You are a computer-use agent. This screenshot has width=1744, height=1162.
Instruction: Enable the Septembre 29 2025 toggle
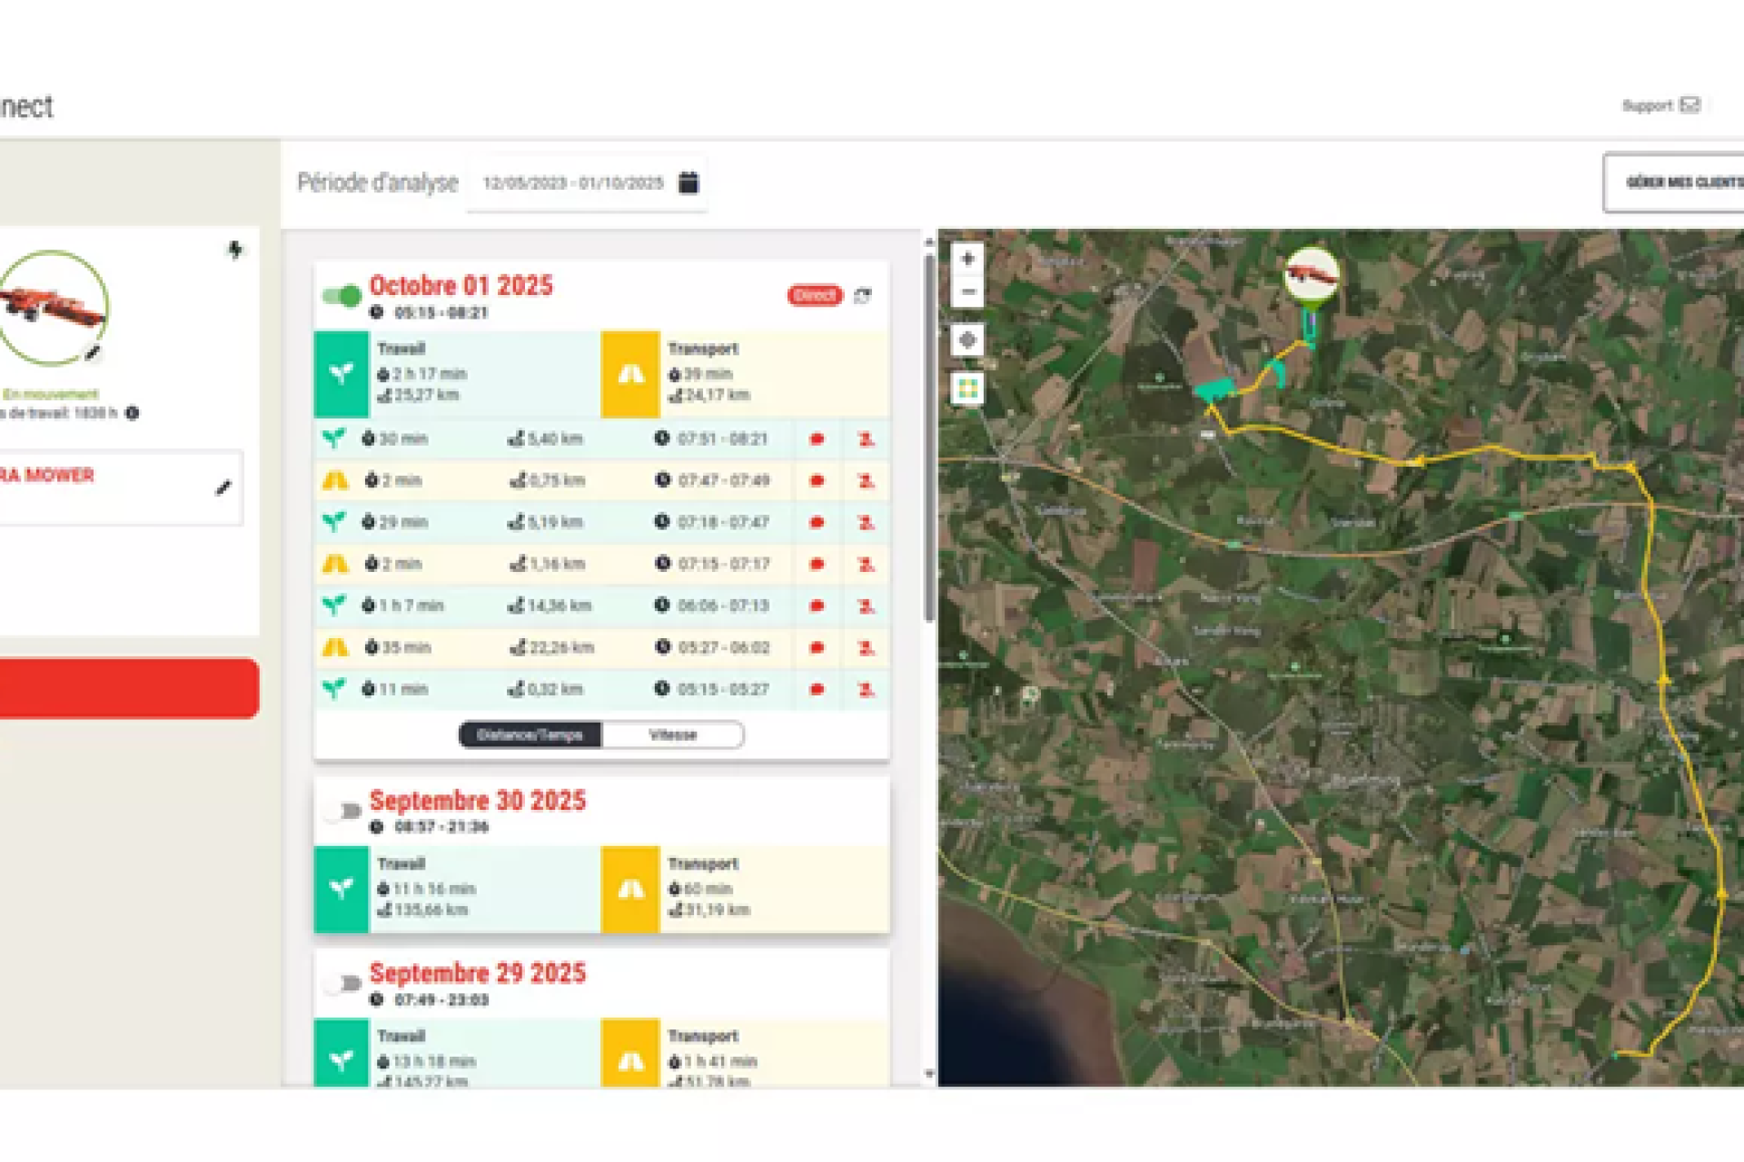[x=343, y=983]
